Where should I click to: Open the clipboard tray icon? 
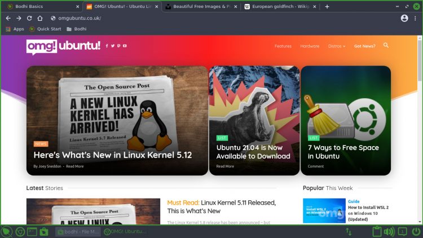[377, 232]
